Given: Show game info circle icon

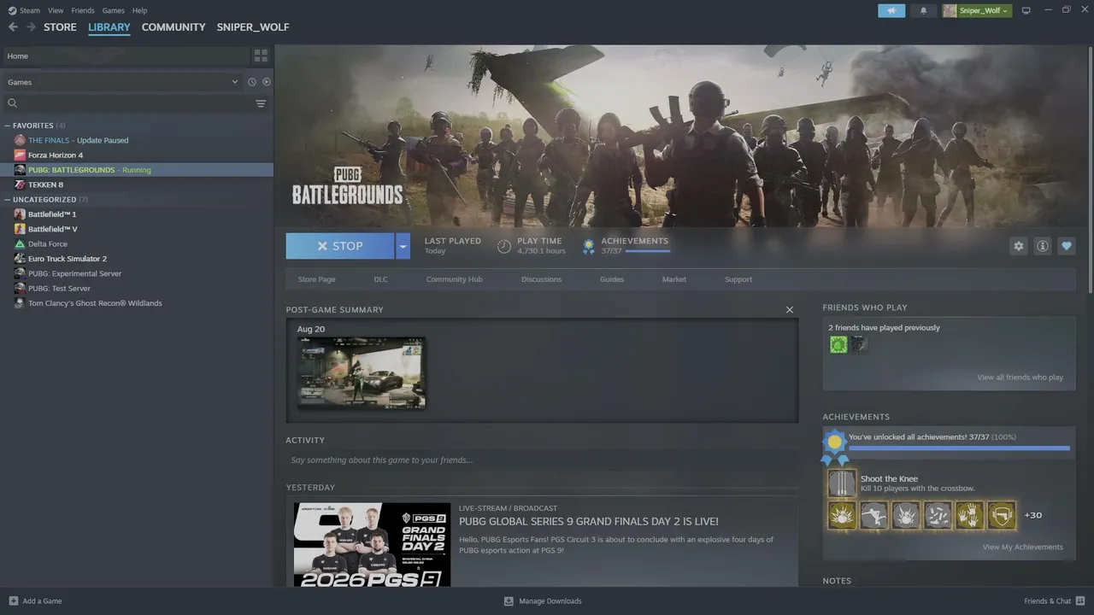Looking at the screenshot, I should [1042, 246].
